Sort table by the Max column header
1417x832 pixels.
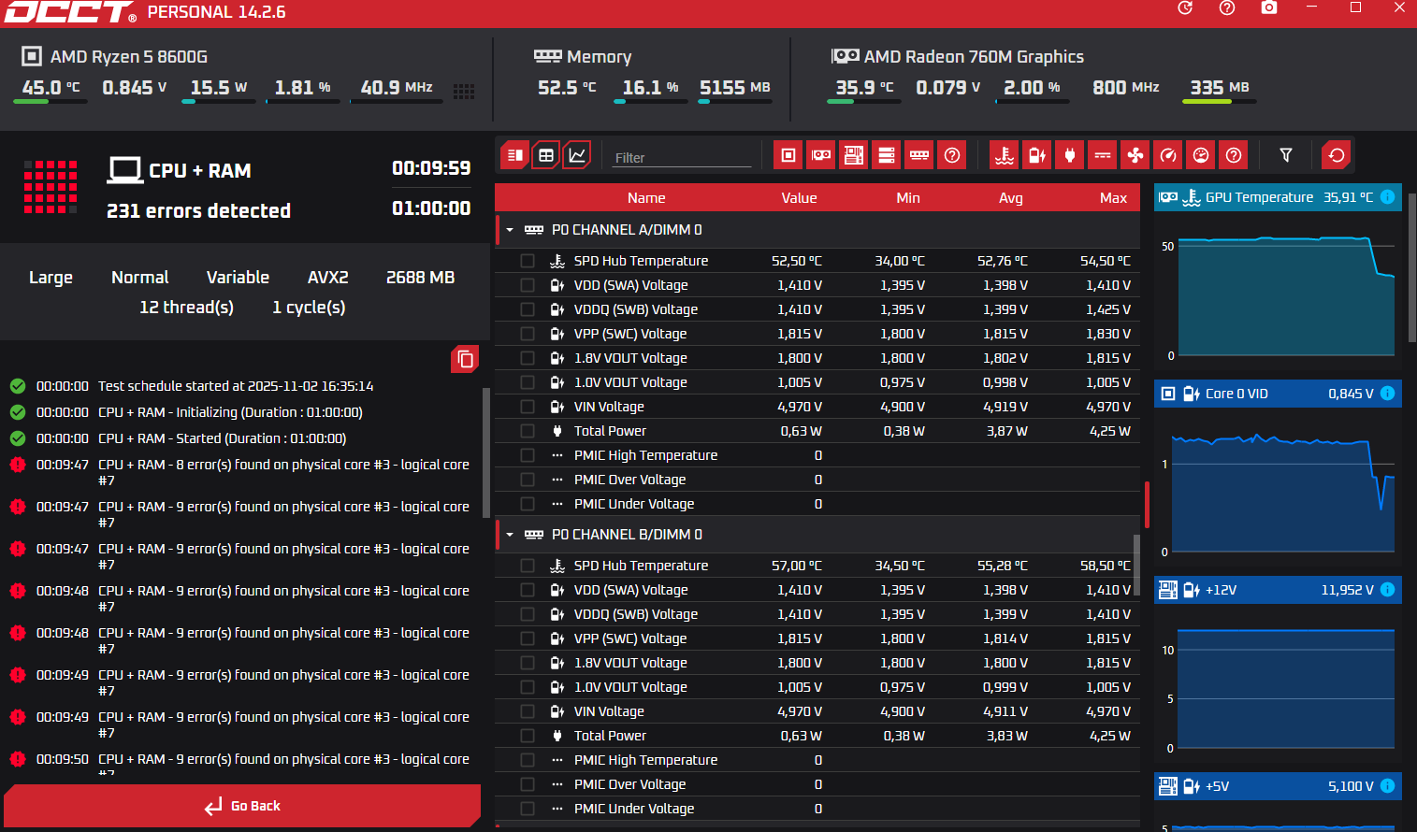click(x=1113, y=198)
